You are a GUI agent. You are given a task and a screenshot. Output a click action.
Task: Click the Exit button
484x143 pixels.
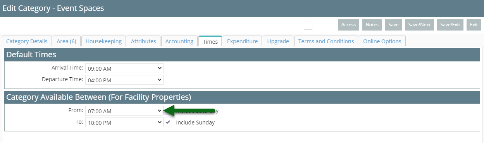click(x=474, y=25)
